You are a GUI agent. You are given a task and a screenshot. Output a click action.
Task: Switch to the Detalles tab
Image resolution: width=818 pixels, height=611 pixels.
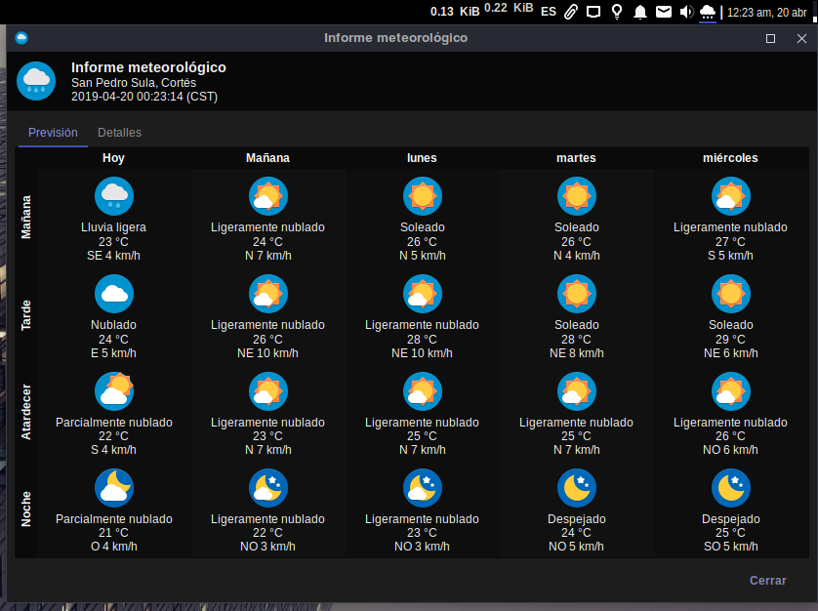point(119,133)
